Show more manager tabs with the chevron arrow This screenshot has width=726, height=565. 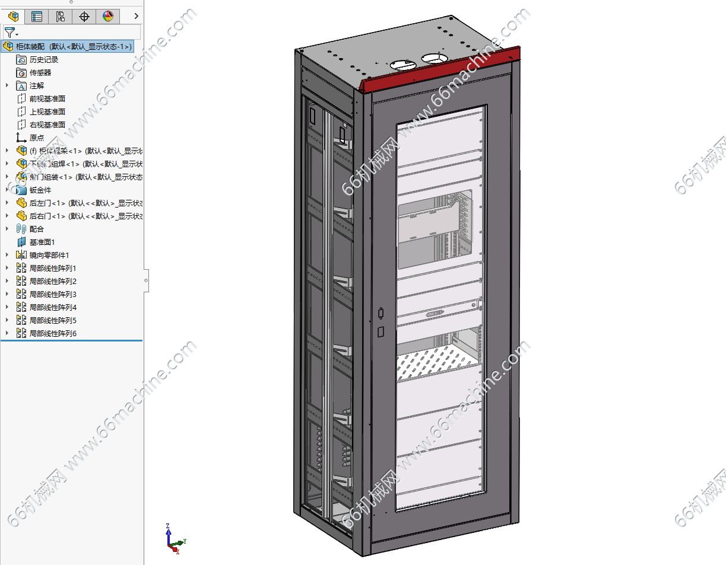point(137,17)
